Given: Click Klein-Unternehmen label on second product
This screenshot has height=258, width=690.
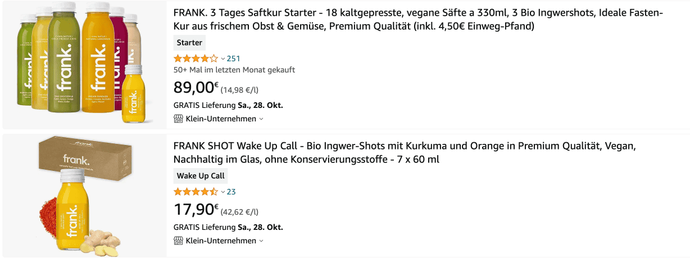Looking at the screenshot, I should pyautogui.click(x=221, y=241).
